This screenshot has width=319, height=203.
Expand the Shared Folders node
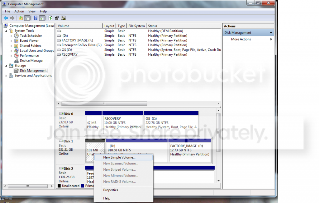pos(12,46)
